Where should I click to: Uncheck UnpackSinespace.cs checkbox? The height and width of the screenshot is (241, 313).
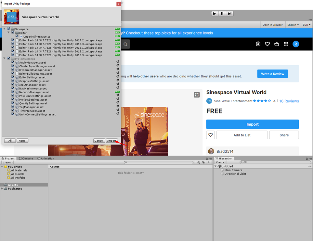point(17,36)
